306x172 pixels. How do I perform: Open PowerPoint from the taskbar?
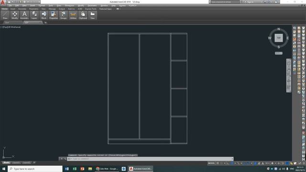[x=82, y=169]
